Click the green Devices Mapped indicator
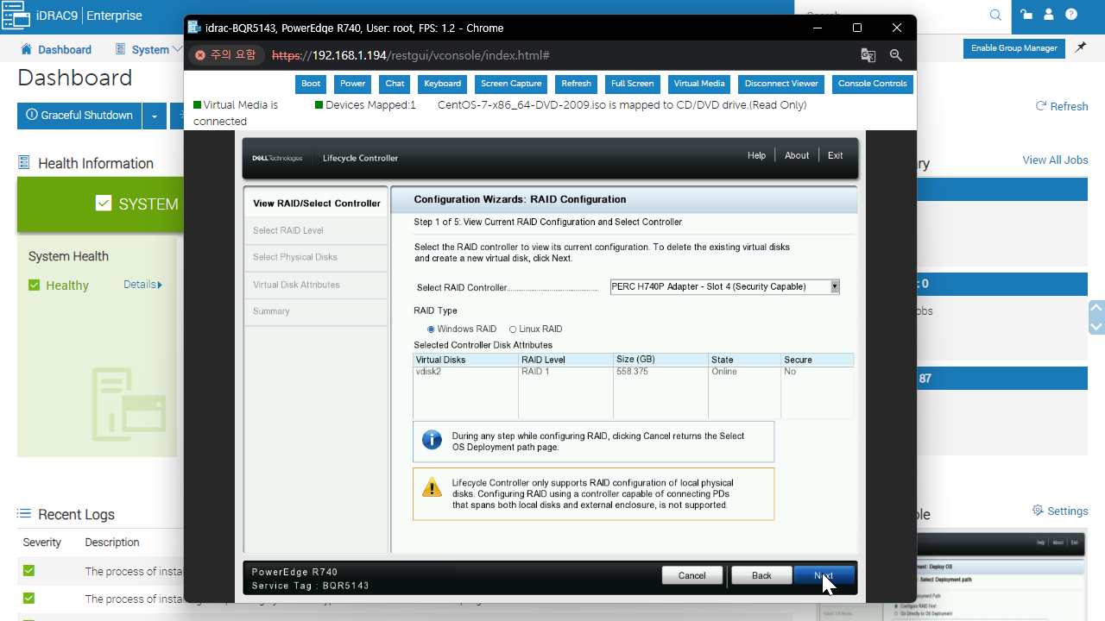The image size is (1105, 621). (x=319, y=105)
